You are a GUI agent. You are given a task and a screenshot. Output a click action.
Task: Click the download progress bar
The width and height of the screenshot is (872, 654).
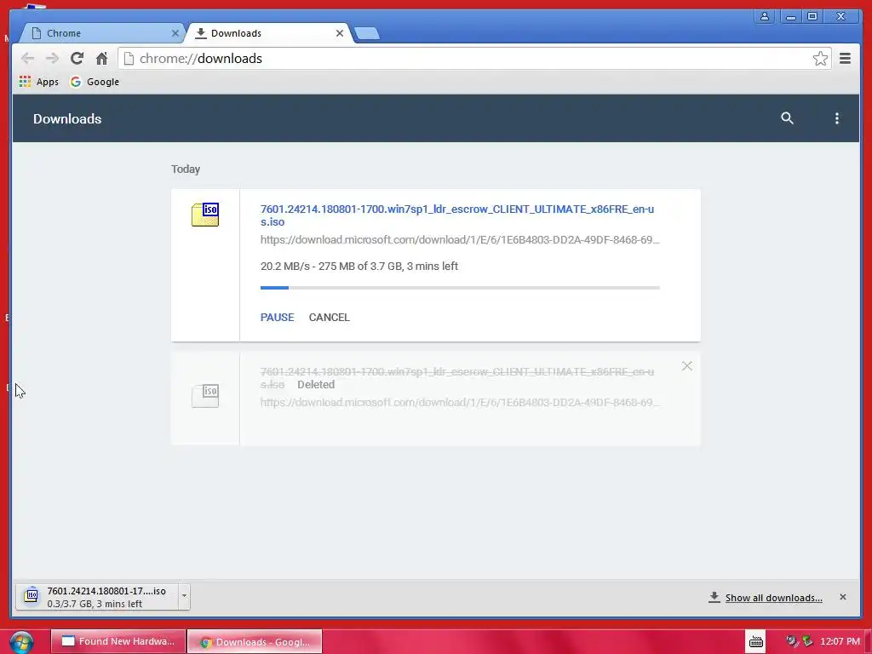tap(460, 288)
